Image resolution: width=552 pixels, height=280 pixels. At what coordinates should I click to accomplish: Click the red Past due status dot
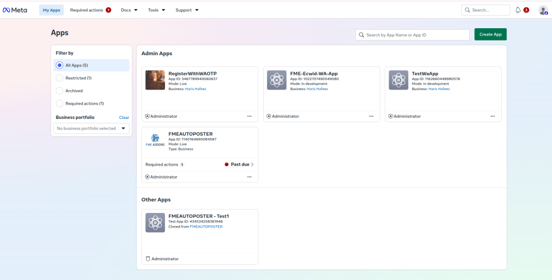(226, 165)
